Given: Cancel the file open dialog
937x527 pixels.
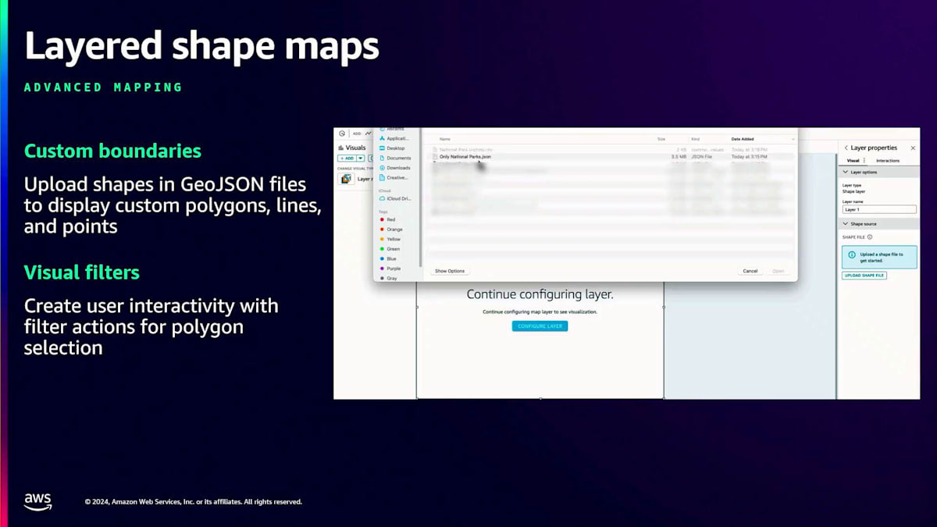Looking at the screenshot, I should (750, 271).
